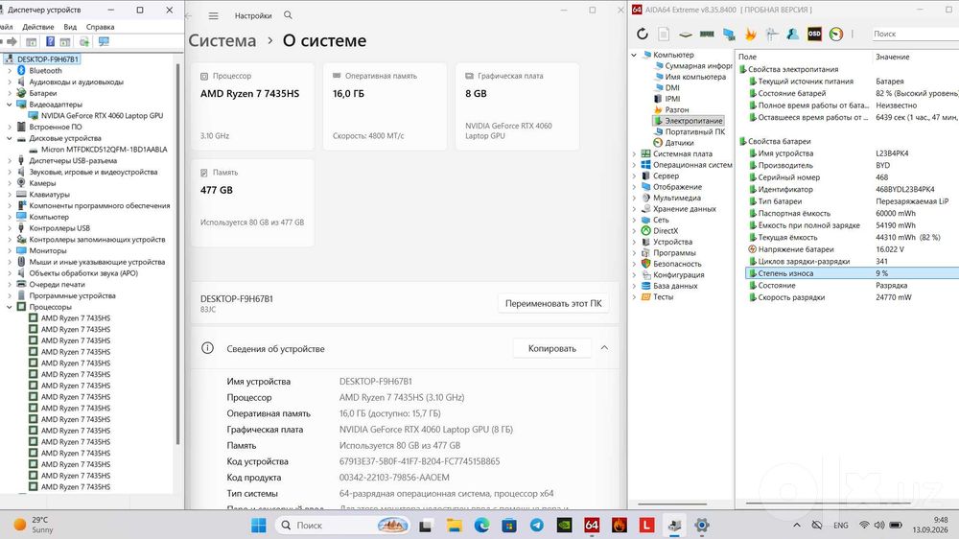Open the Действие menu in Device Manager
The height and width of the screenshot is (539, 959).
(38, 27)
